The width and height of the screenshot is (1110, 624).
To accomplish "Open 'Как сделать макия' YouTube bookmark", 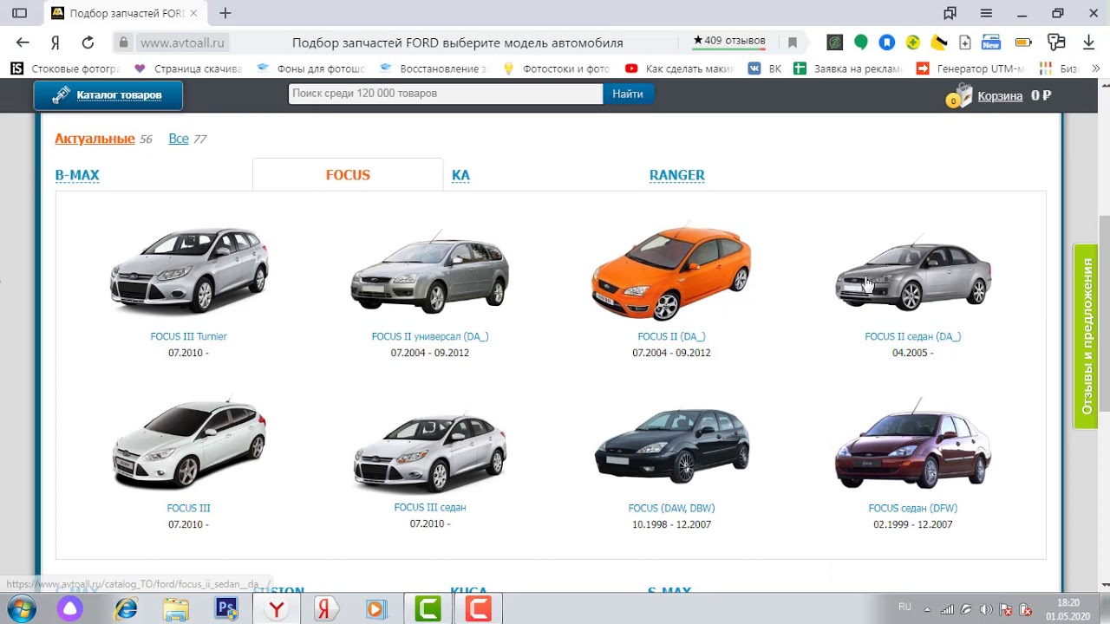I will click(x=681, y=68).
